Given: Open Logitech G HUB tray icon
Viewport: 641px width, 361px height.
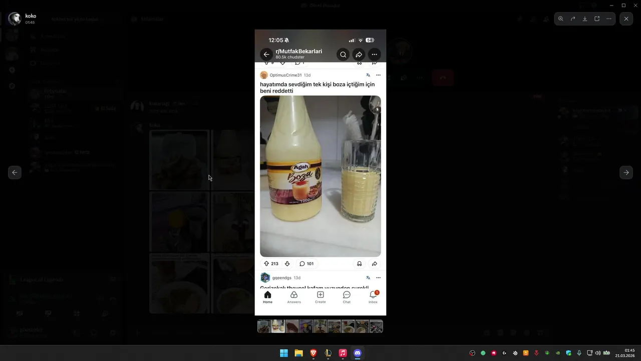Looking at the screenshot, I should pyautogui.click(x=505, y=353).
